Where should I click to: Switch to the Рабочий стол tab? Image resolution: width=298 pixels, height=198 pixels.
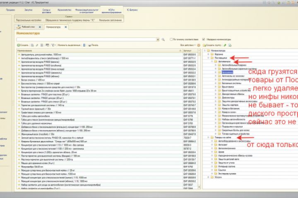pyautogui.click(x=28, y=27)
